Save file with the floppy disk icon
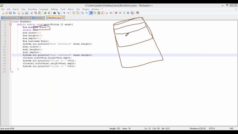This screenshot has height=134, width=238. [x=10, y=13]
